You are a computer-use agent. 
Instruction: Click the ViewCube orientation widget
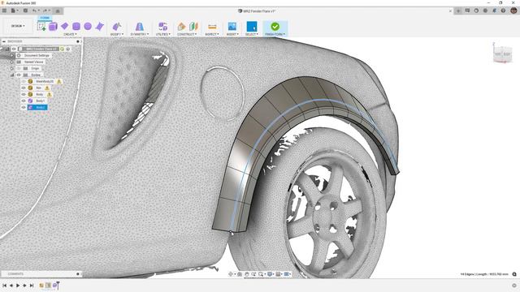502,54
